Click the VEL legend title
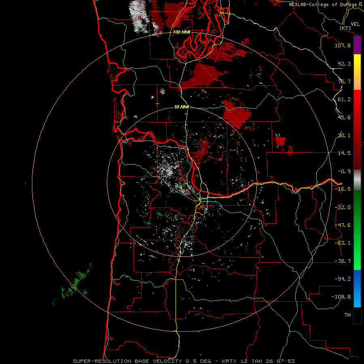Image resolution: width=364 pixels, height=364 pixels. point(355,24)
